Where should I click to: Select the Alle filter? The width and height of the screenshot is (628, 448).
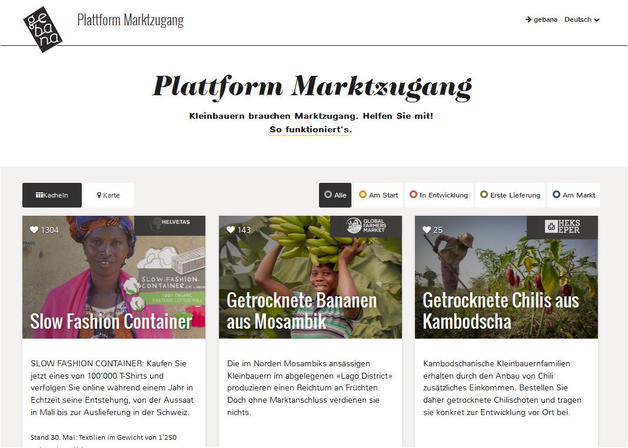point(335,195)
